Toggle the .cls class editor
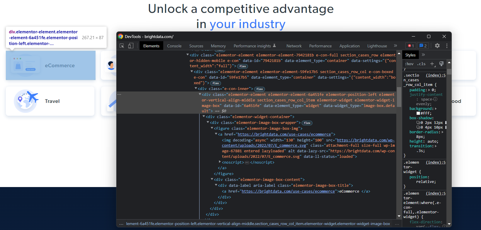Image resolution: width=481 pixels, height=230 pixels. point(421,64)
